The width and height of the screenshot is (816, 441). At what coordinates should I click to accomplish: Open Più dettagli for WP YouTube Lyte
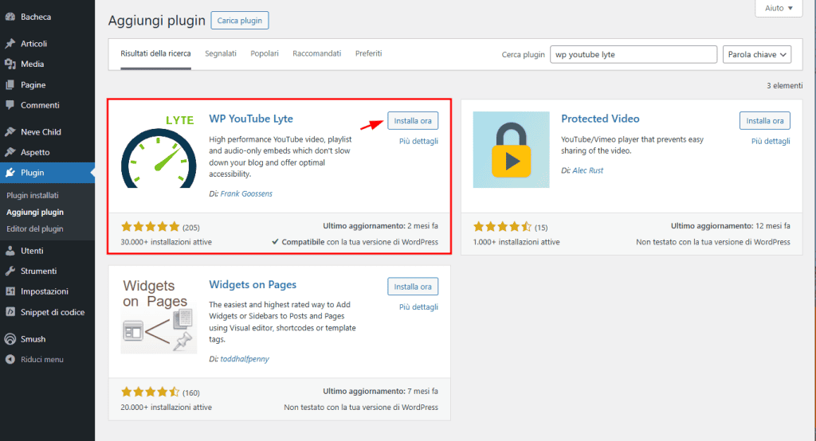(418, 141)
